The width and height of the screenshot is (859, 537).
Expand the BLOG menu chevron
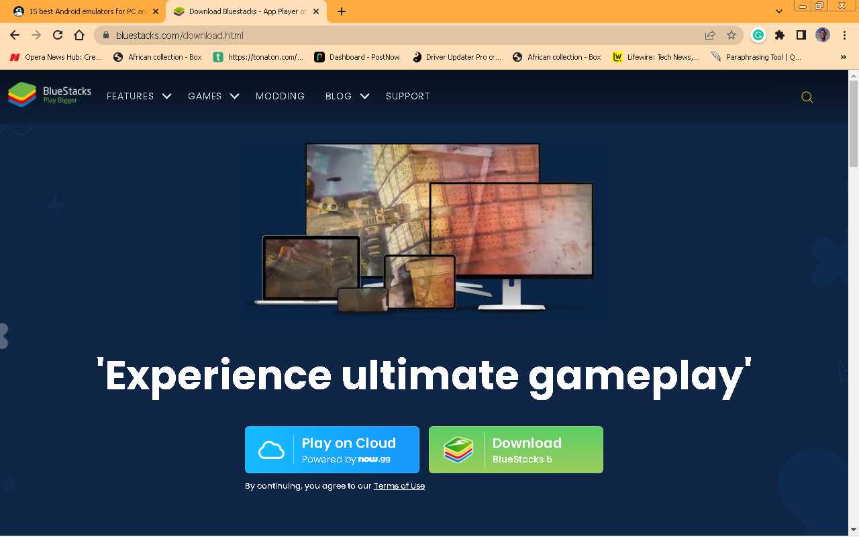[364, 97]
